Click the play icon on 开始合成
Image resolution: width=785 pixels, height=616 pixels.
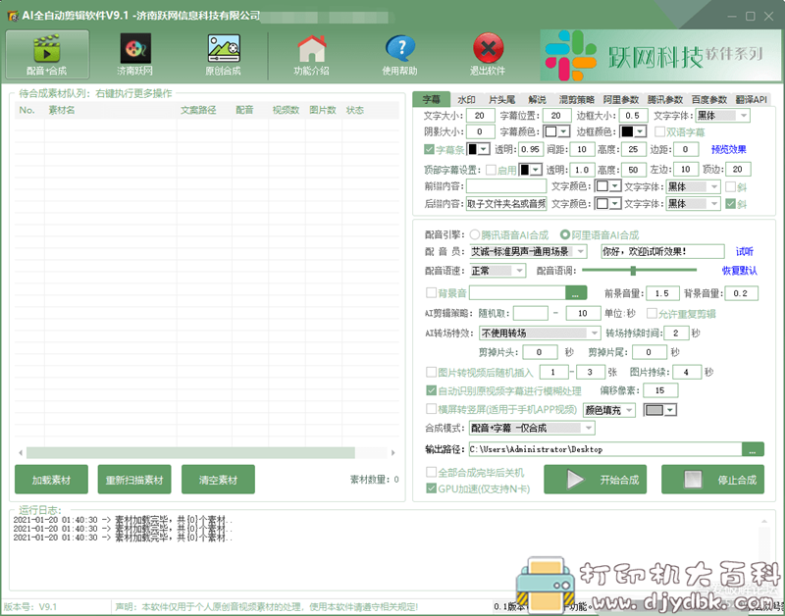coord(575,480)
